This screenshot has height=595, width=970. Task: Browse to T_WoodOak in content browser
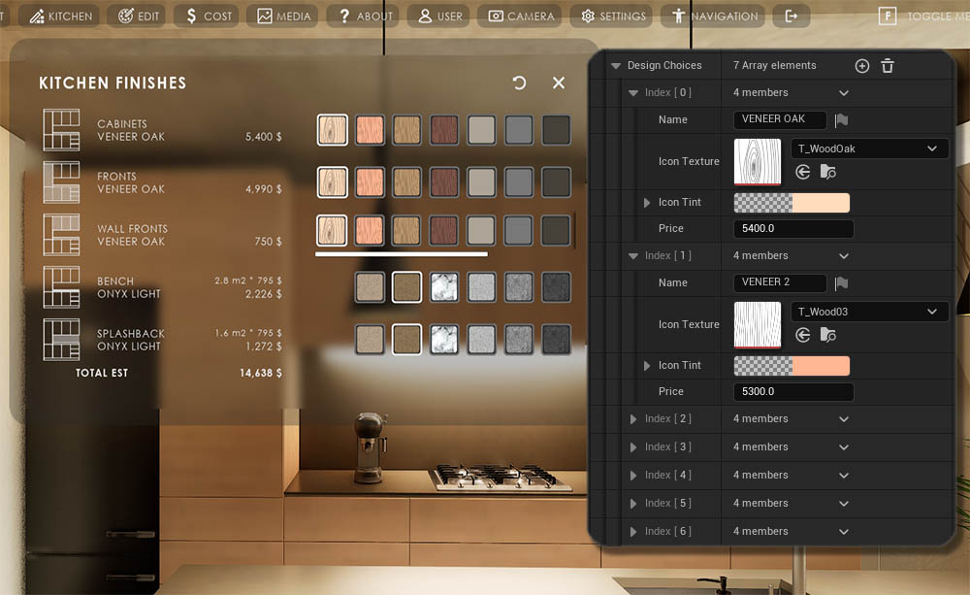[x=827, y=172]
